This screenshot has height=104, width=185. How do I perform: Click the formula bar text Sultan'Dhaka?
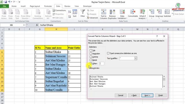coord(47,25)
